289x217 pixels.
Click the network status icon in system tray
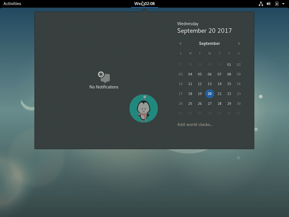point(261,4)
